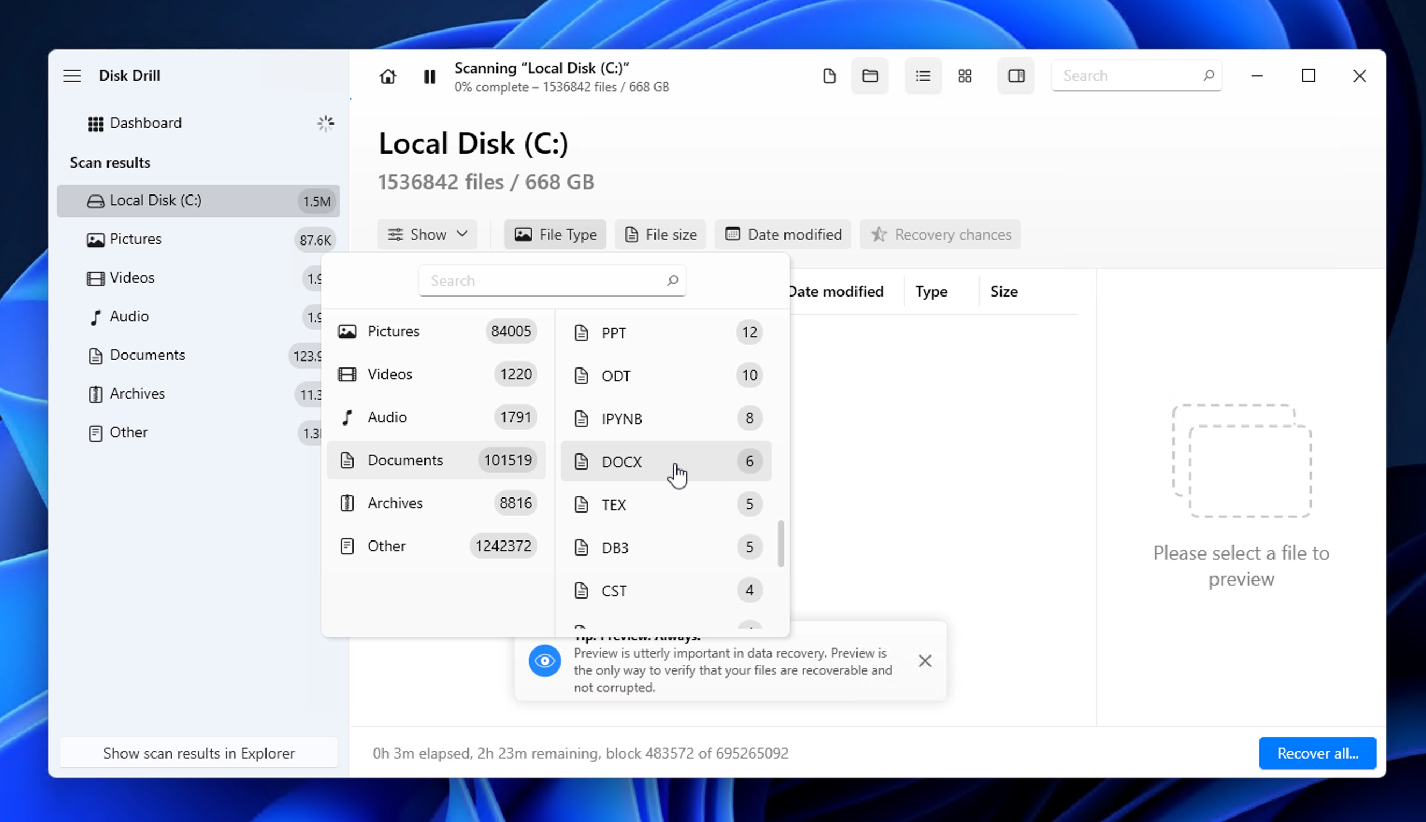Open the hamburger menu next to Disk Drill
The image size is (1426, 822).
[72, 75]
